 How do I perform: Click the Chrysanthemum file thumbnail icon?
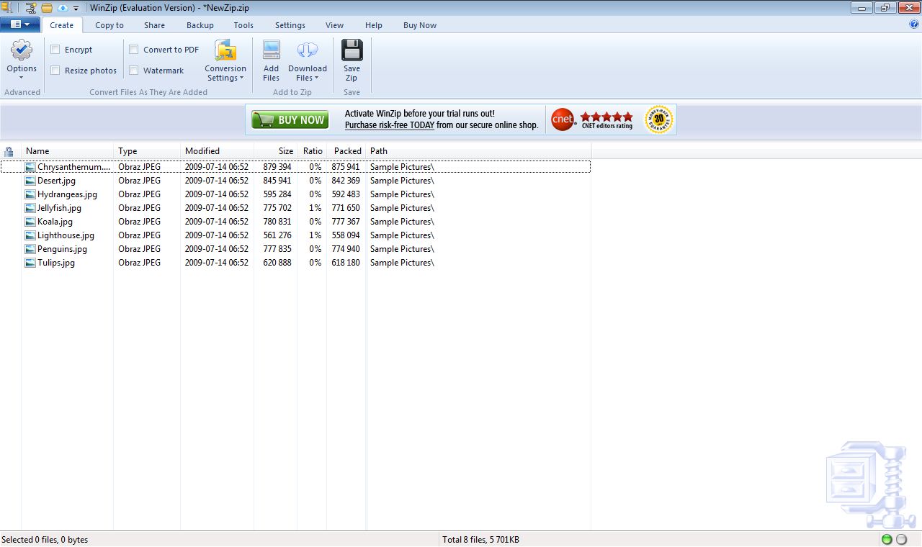tap(30, 167)
